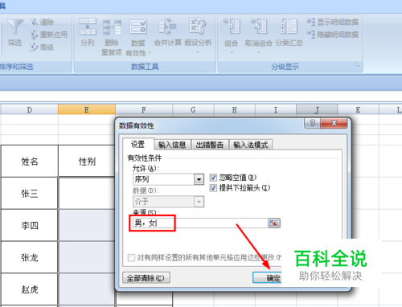Screen dimensions: 402x307
Task: Select column K header
Action: [358, 109]
